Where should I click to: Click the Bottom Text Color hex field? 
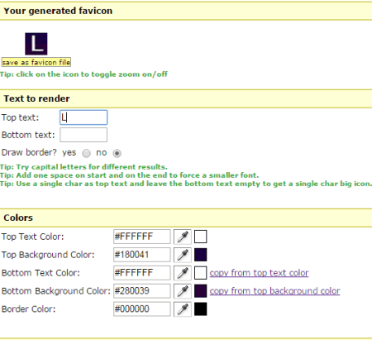click(142, 273)
